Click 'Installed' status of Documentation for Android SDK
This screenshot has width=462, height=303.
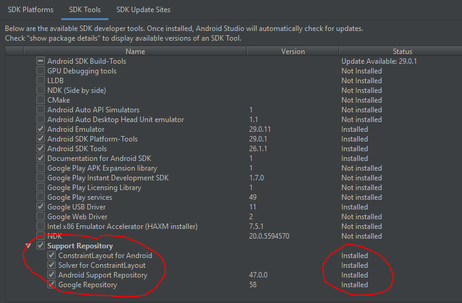coord(355,158)
